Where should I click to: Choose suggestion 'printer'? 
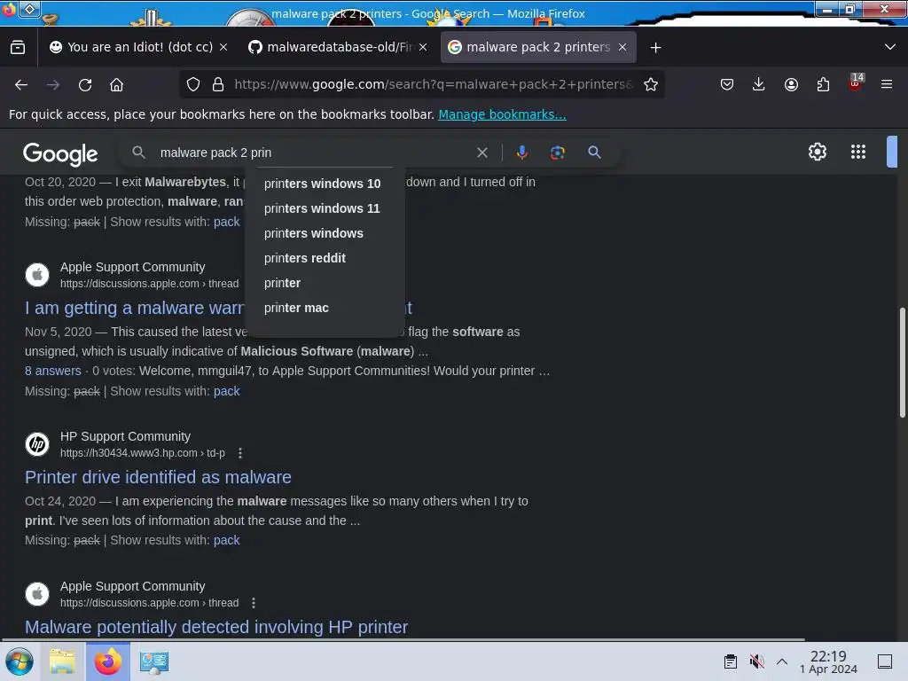[325, 283]
